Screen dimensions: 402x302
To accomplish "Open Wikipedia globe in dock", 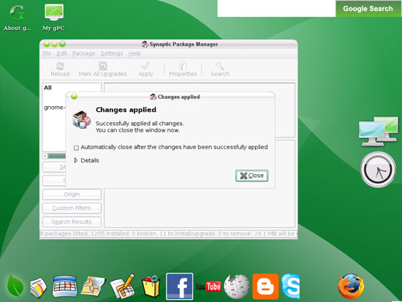I will (x=236, y=287).
